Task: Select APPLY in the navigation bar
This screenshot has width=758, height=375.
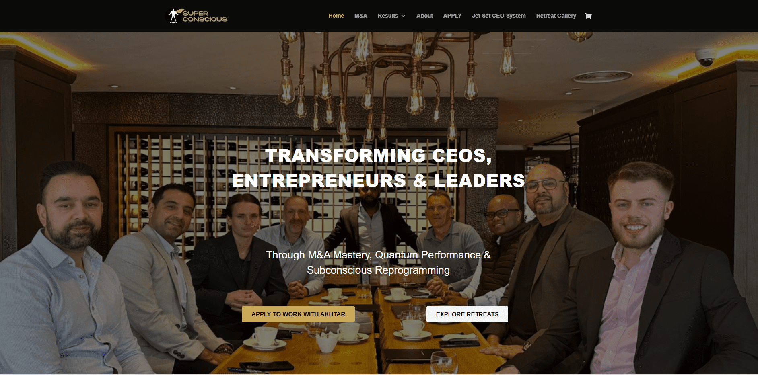Action: pos(452,16)
